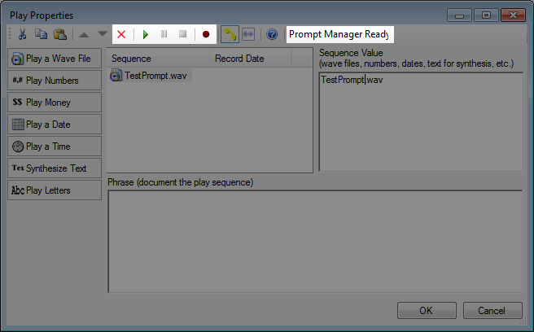Viewport: 534px width, 332px height.
Task: Click the Play Money button
Action: coord(55,103)
